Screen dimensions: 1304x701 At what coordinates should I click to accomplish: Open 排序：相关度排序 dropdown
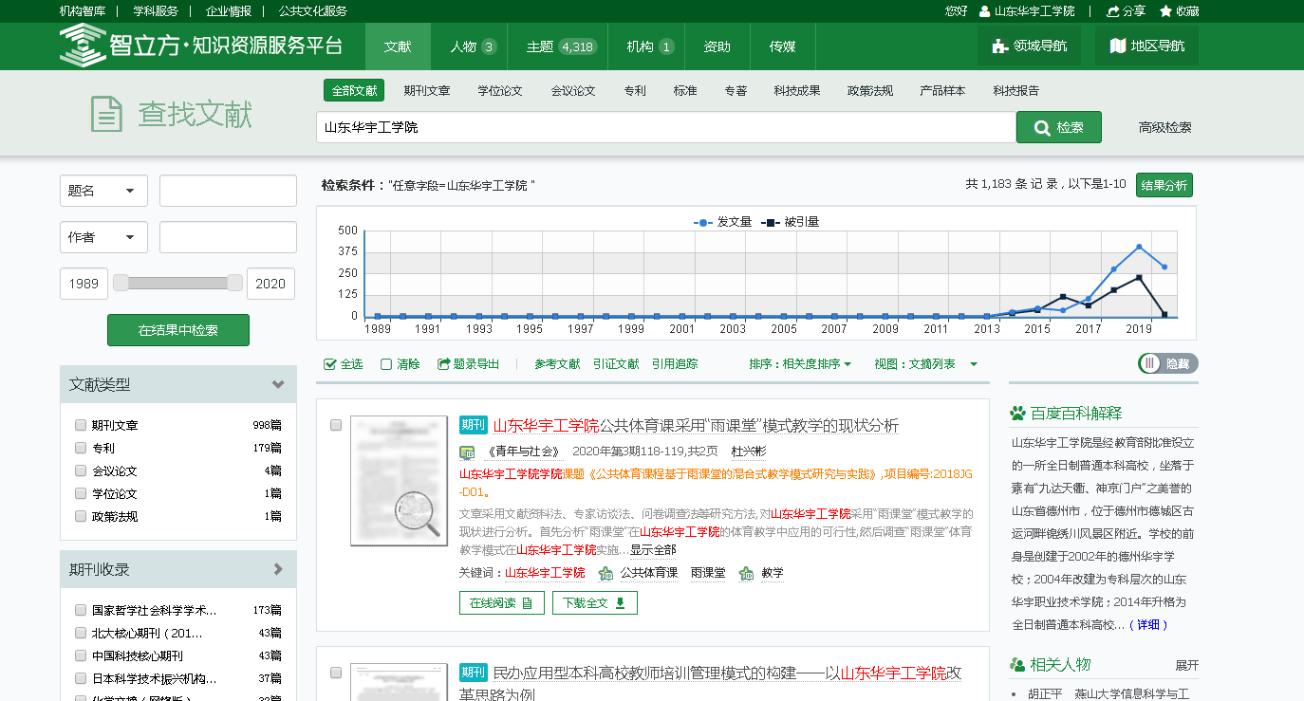click(x=800, y=364)
